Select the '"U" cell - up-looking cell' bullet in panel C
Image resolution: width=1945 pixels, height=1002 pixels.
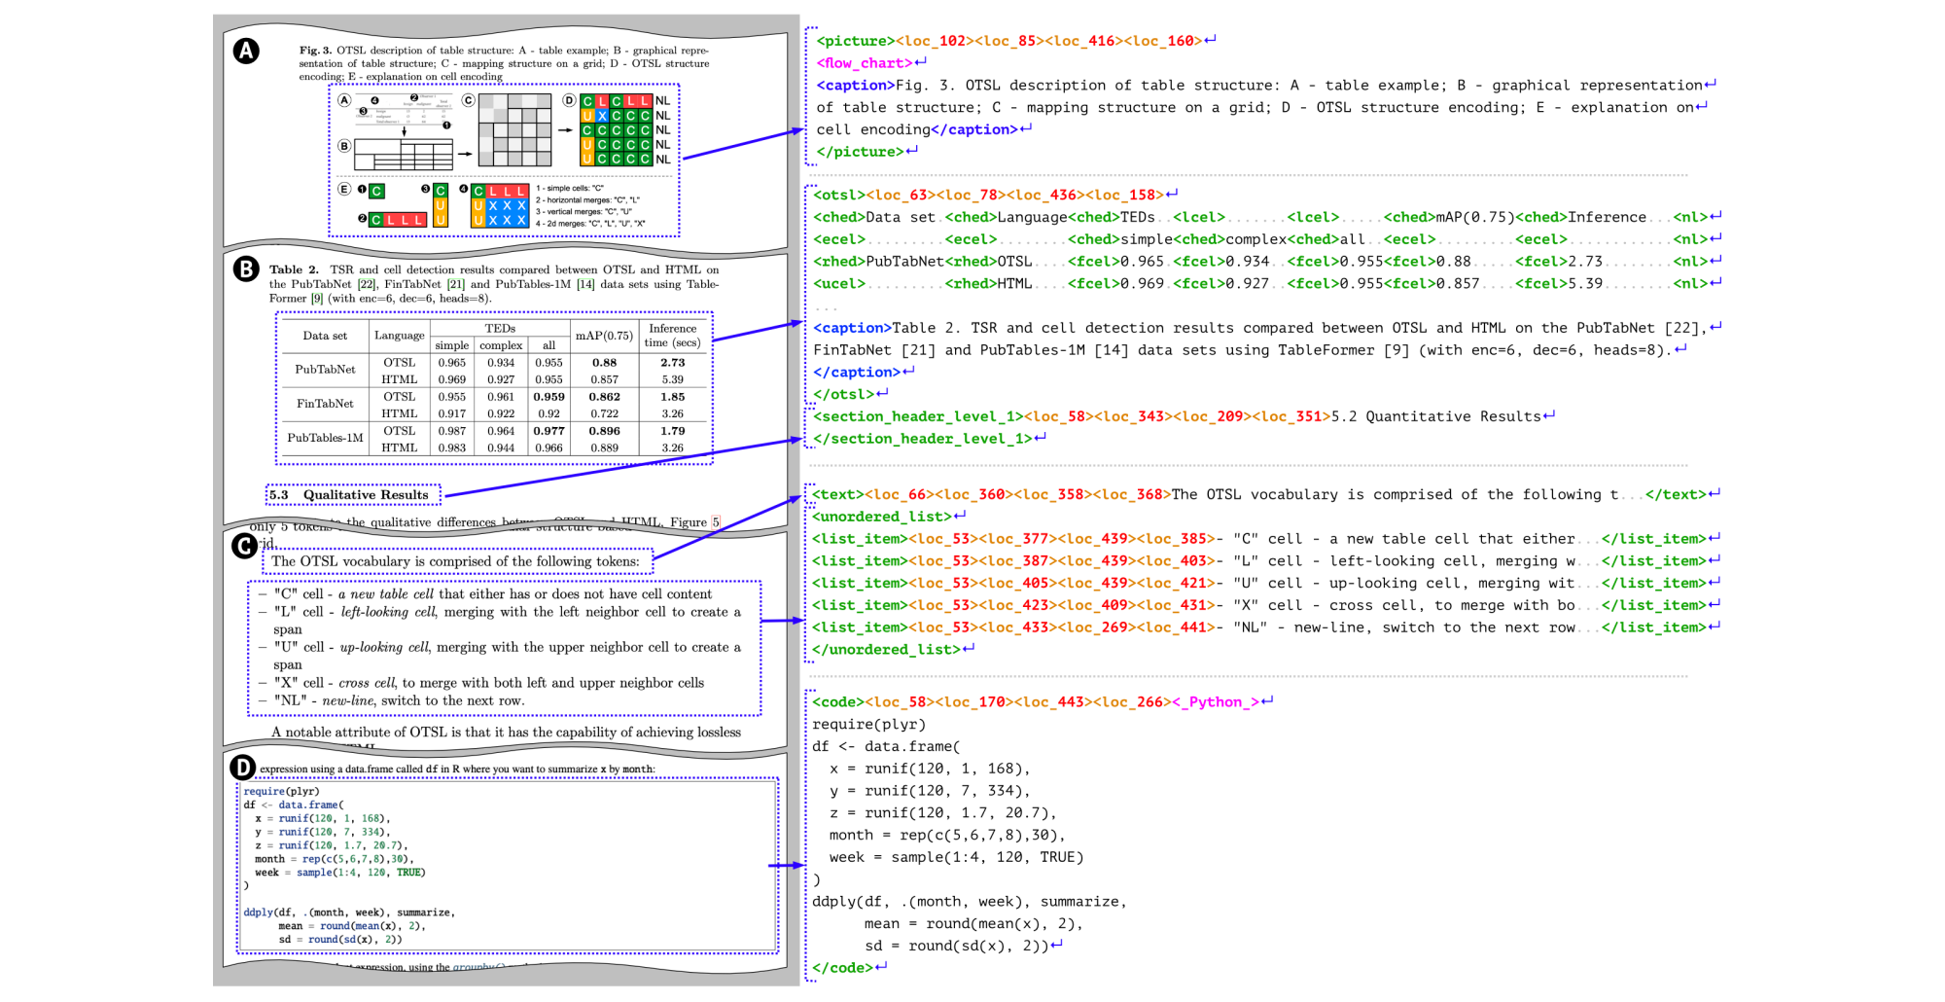coord(499,656)
